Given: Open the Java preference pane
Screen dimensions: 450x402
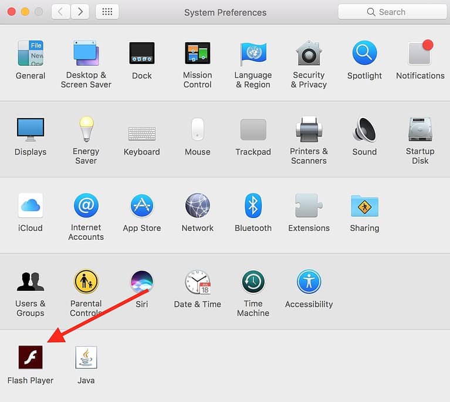Looking at the screenshot, I should pos(86,357).
